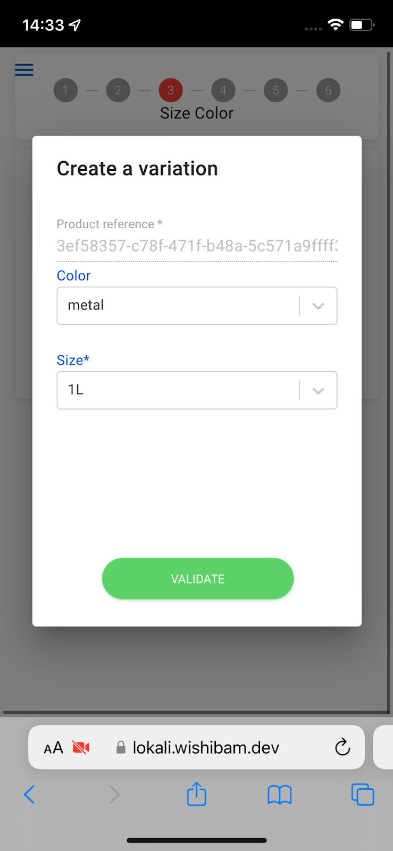393x851 pixels.
Task: Open the hamburger menu icon
Action: [x=24, y=70]
